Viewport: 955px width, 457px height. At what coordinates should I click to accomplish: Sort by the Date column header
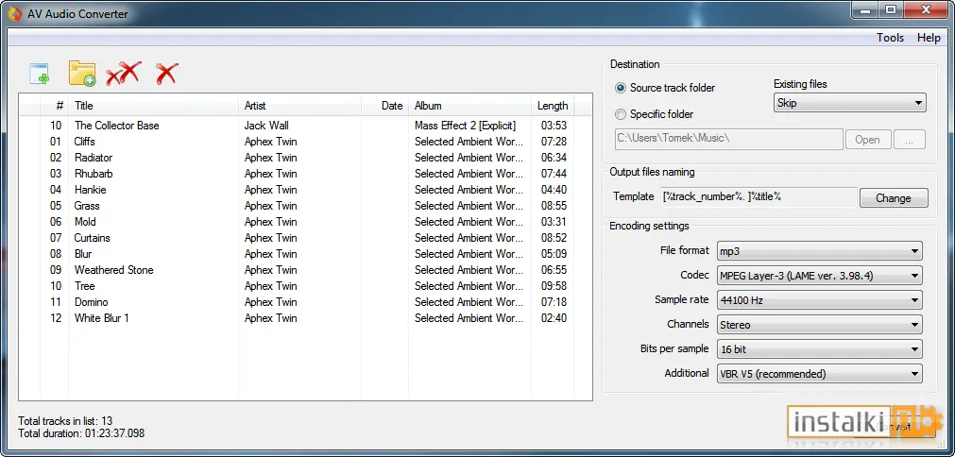(384, 106)
